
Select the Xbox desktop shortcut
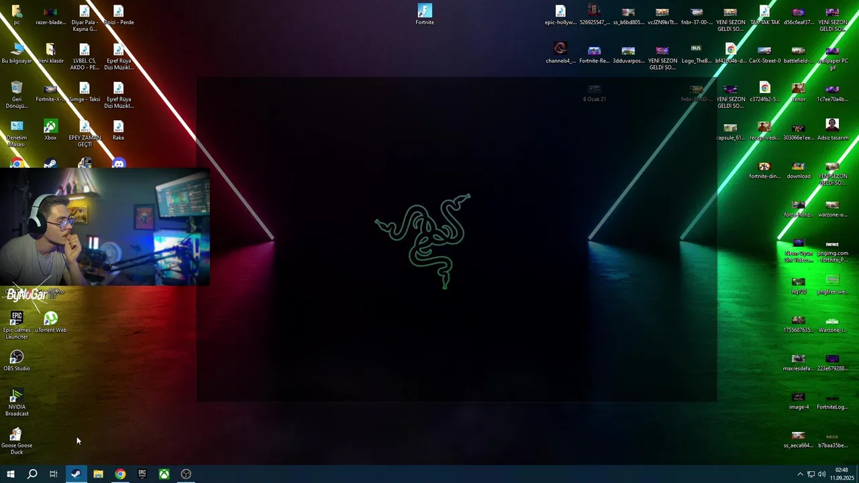(x=50, y=131)
